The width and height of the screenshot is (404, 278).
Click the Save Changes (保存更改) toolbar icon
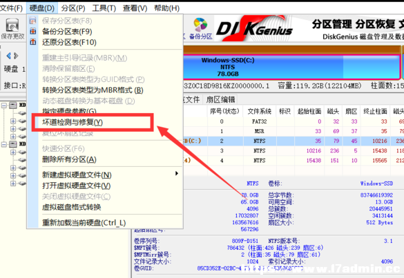[12, 28]
